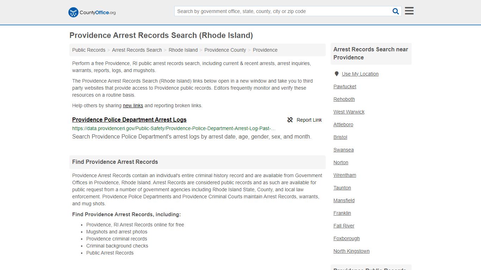The image size is (481, 270).
Task: Click 'Public Arrest Records' bullet
Action: (x=110, y=253)
